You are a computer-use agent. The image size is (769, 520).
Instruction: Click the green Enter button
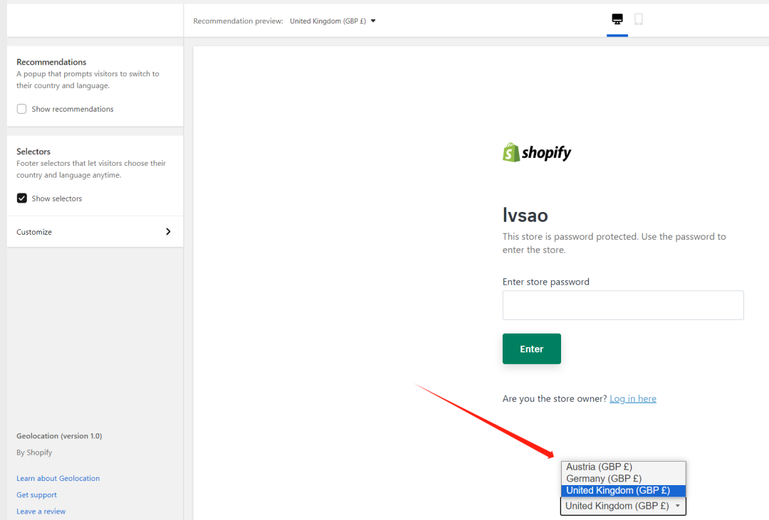tap(532, 349)
